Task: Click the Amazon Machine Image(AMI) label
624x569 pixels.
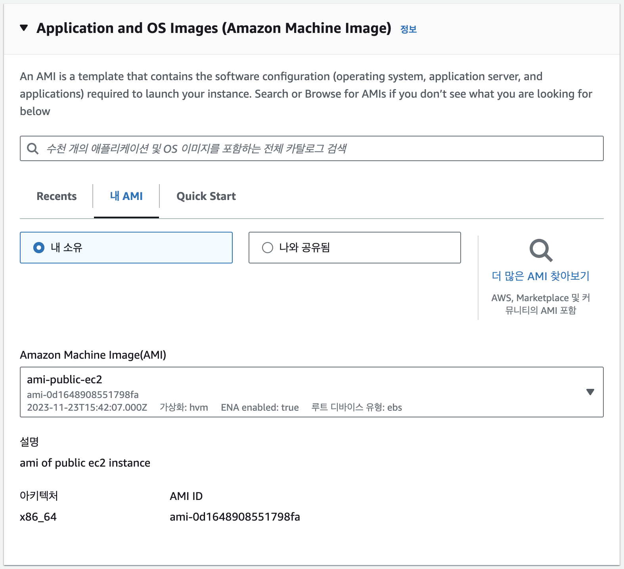Action: point(93,355)
